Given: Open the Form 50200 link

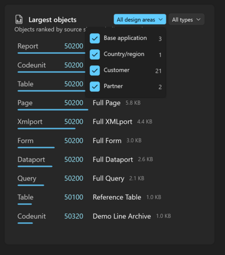Looking at the screenshot, I should (74, 141).
